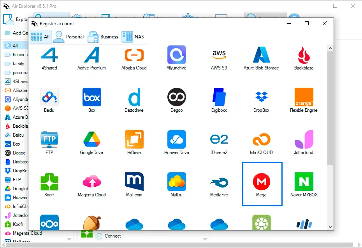Pick Magenta Cloud icon in grid
The height and width of the screenshot is (248, 362).
pyautogui.click(x=91, y=182)
